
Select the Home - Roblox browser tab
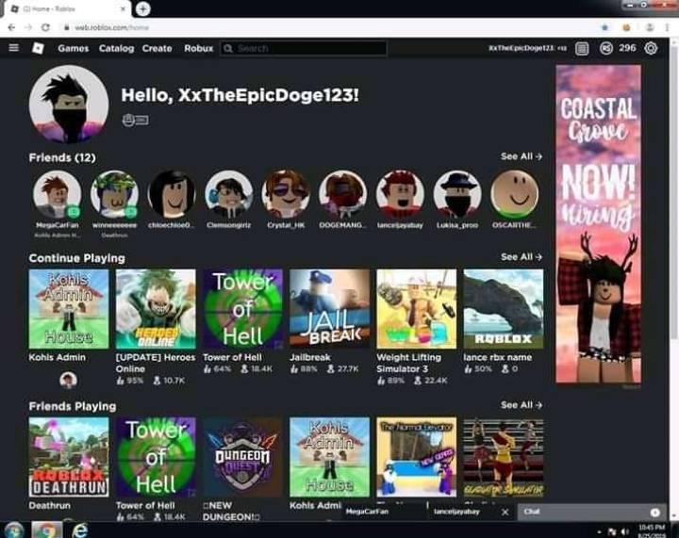(x=69, y=8)
